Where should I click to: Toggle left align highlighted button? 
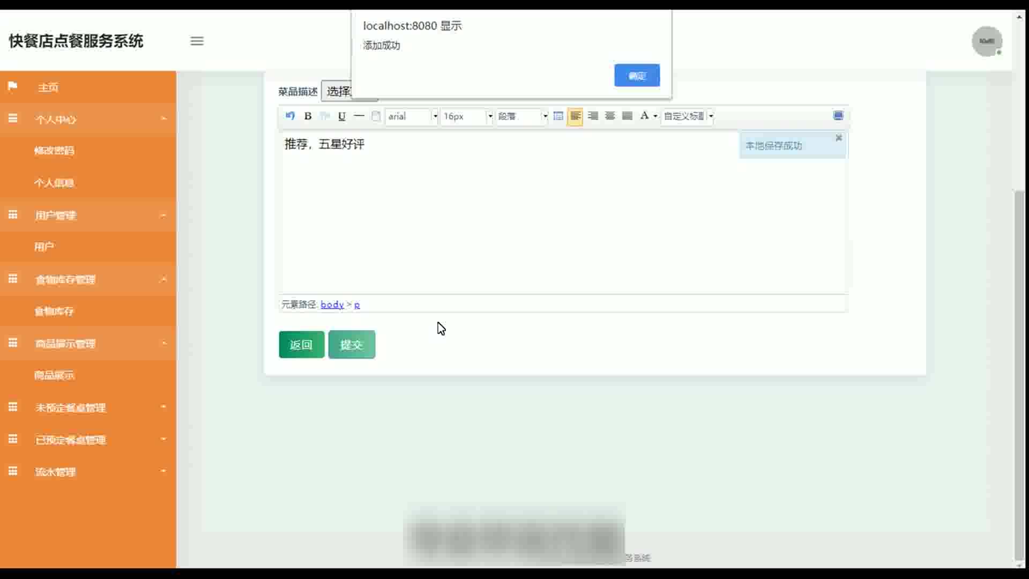pyautogui.click(x=575, y=116)
